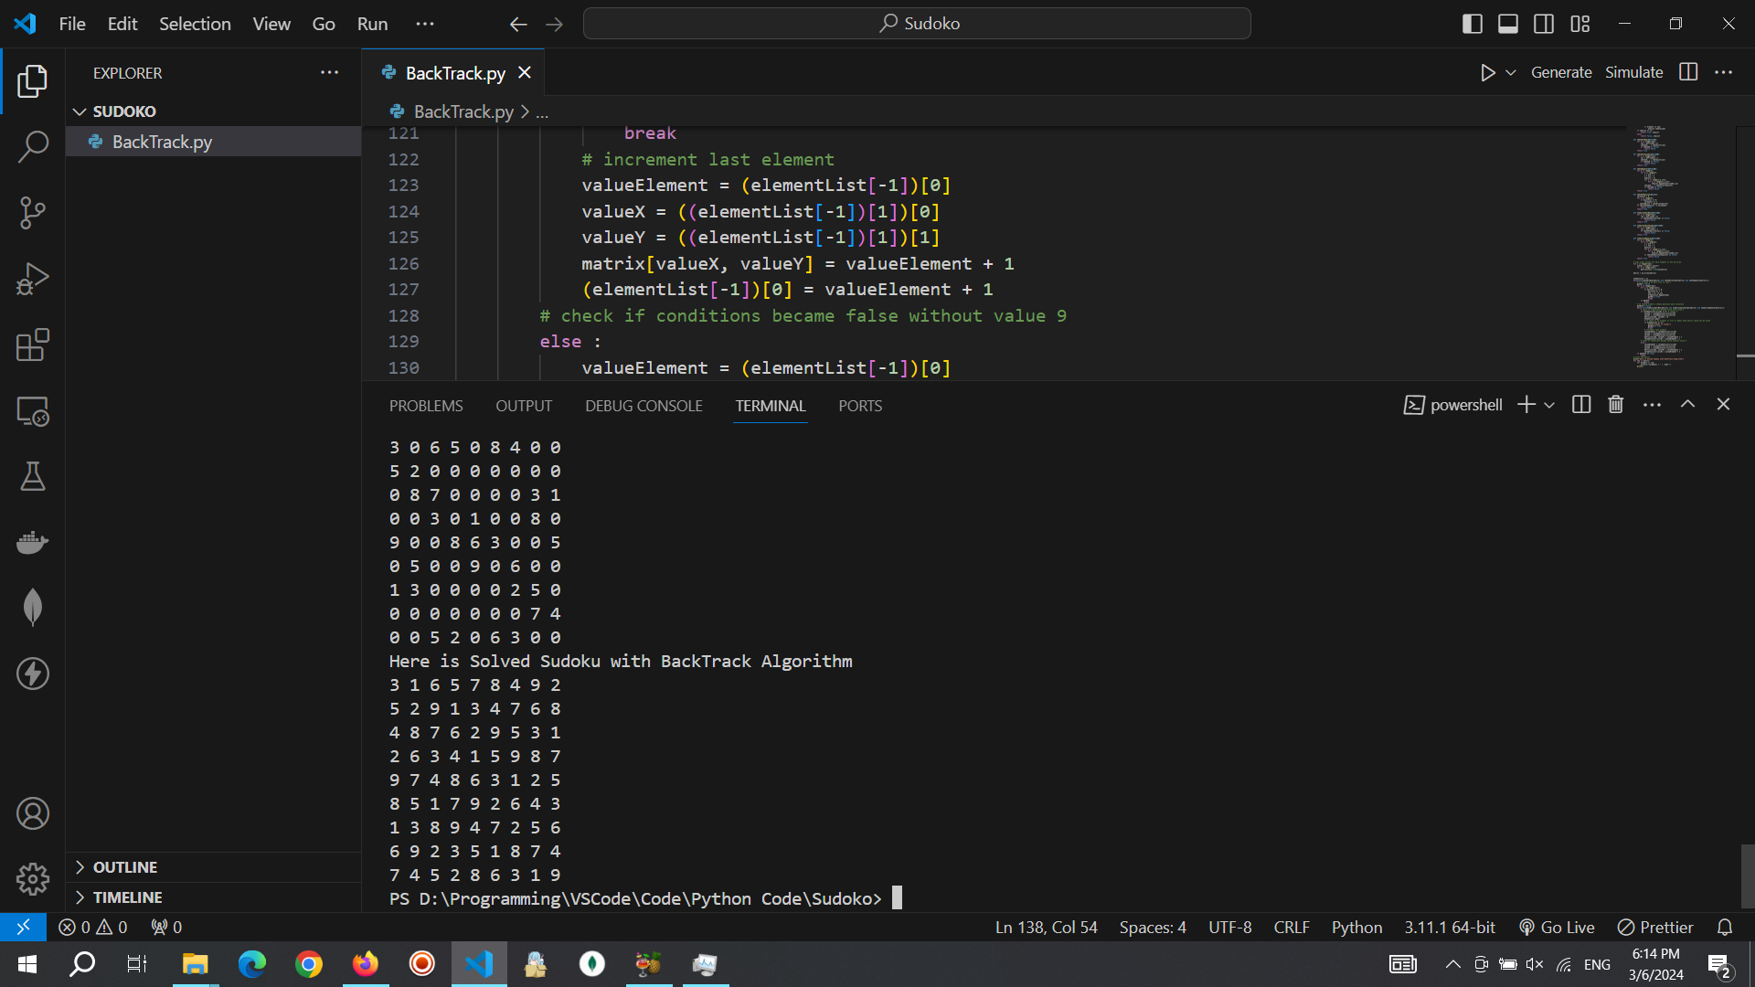Toggle the bottom Panel visibility
The image size is (1755, 987).
pos(1508,24)
